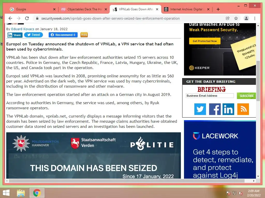The height and width of the screenshot is (198, 265).
Task: Go forward to the next page
Action: [19, 18]
